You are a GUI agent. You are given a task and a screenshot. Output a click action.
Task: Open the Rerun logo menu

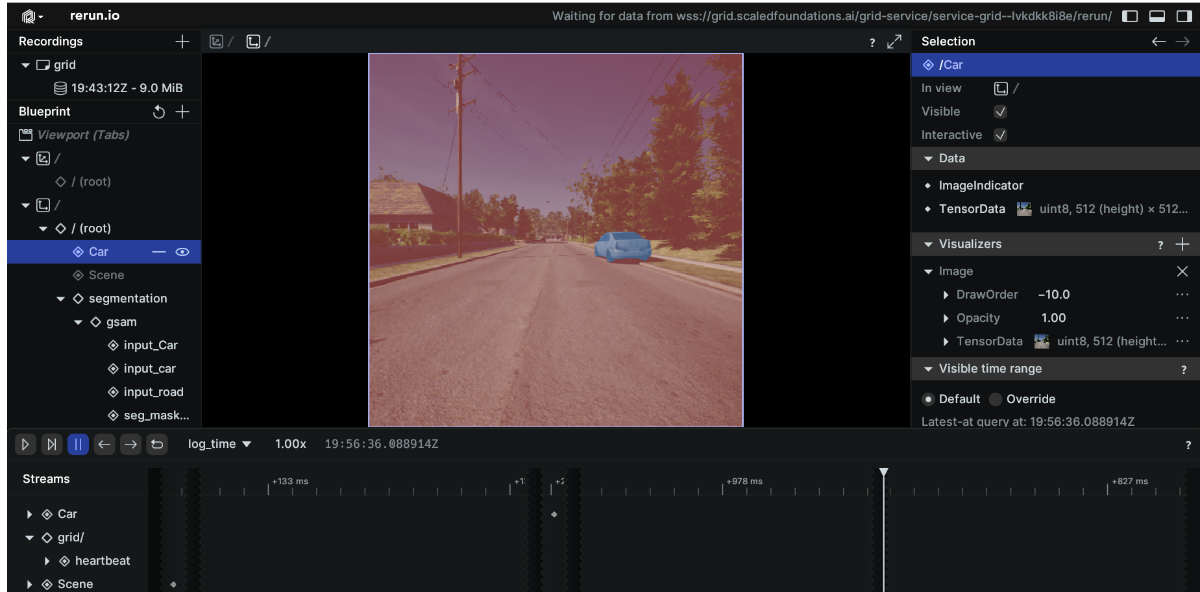(x=32, y=16)
